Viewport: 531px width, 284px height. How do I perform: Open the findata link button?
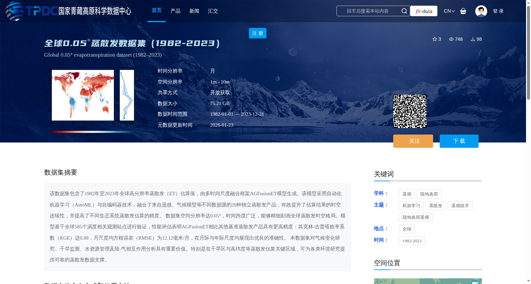tap(424, 11)
